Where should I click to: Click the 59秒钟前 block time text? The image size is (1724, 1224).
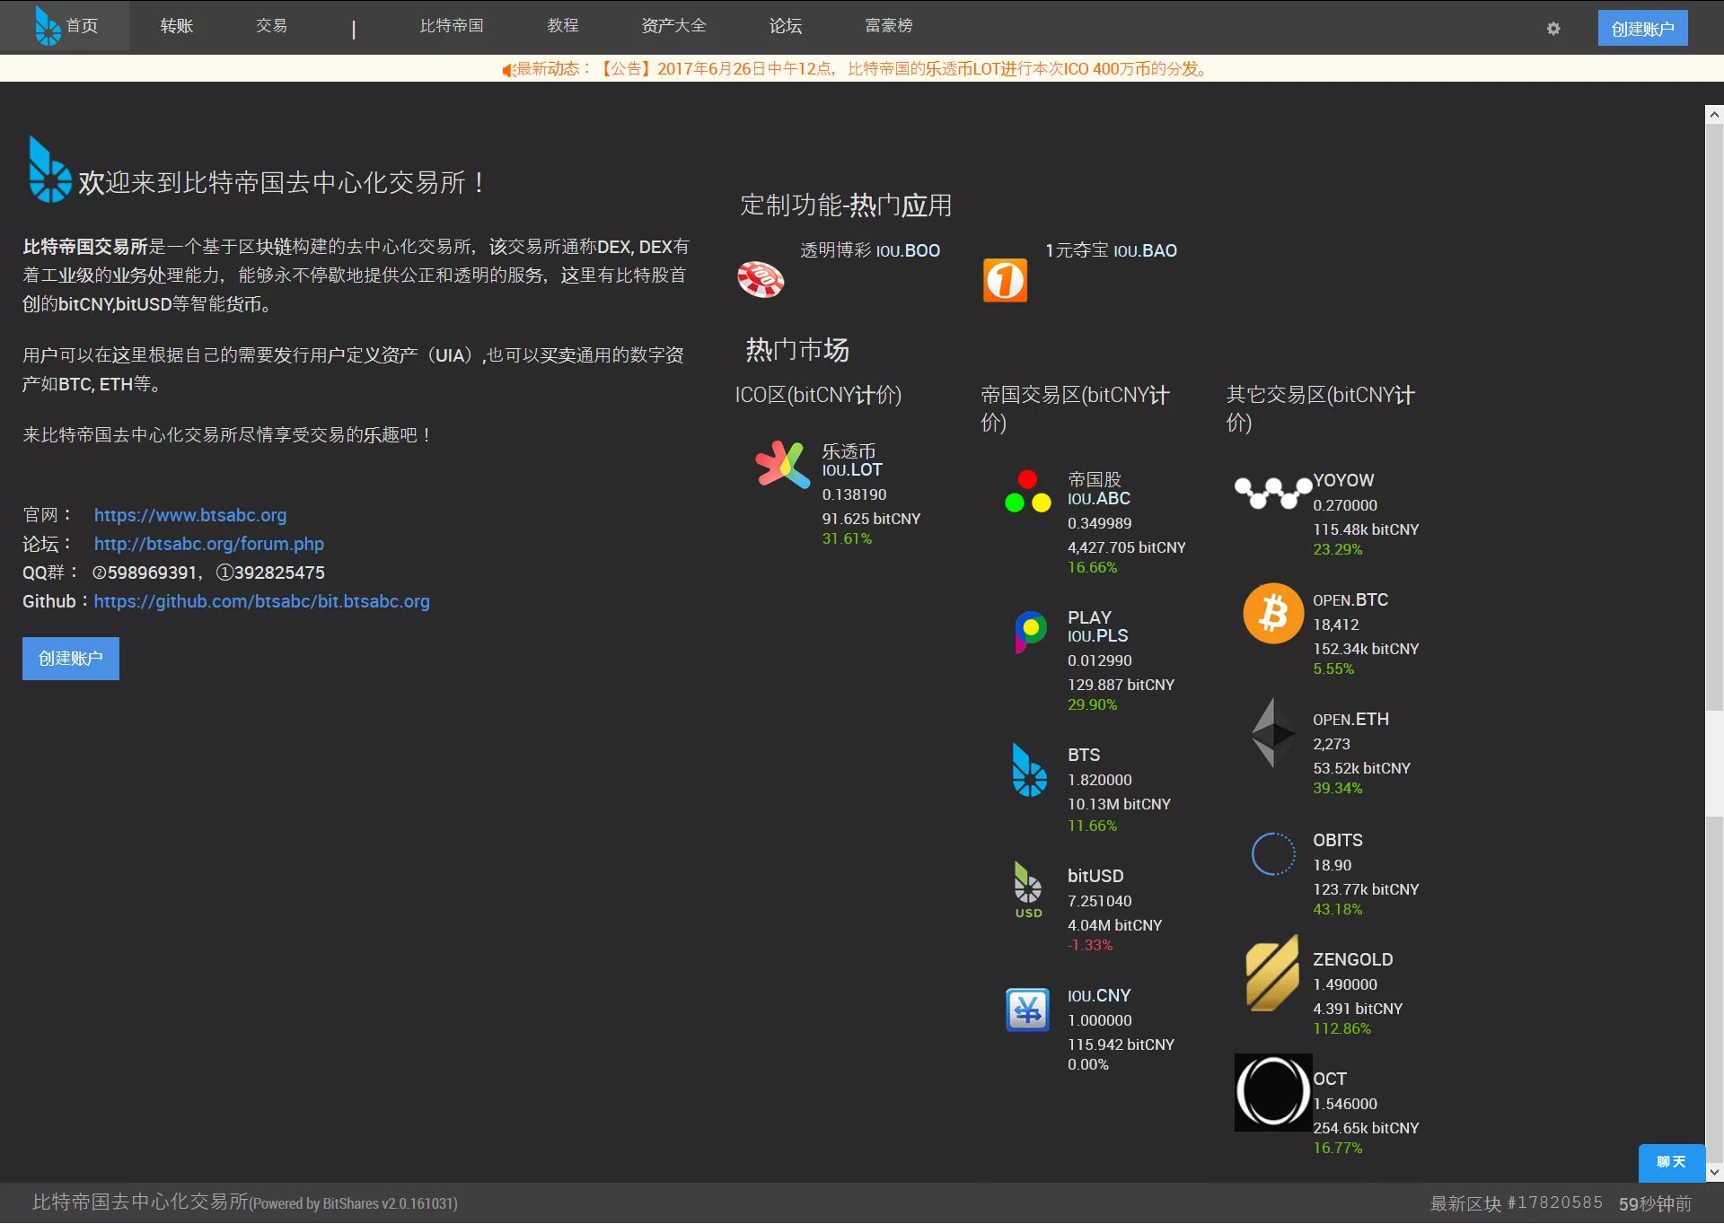(1656, 1204)
